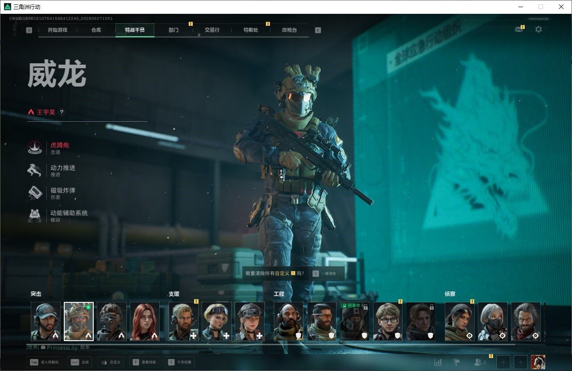Click the 查看技能 F button
572x371 pixels.
pyautogui.click(x=144, y=363)
